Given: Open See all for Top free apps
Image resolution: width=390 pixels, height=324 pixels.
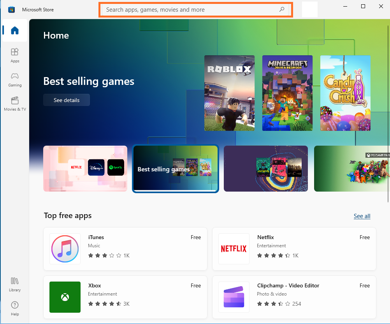Looking at the screenshot, I should (362, 216).
